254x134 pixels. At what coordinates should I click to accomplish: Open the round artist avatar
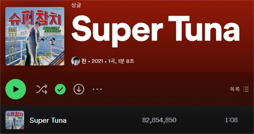[76, 61]
